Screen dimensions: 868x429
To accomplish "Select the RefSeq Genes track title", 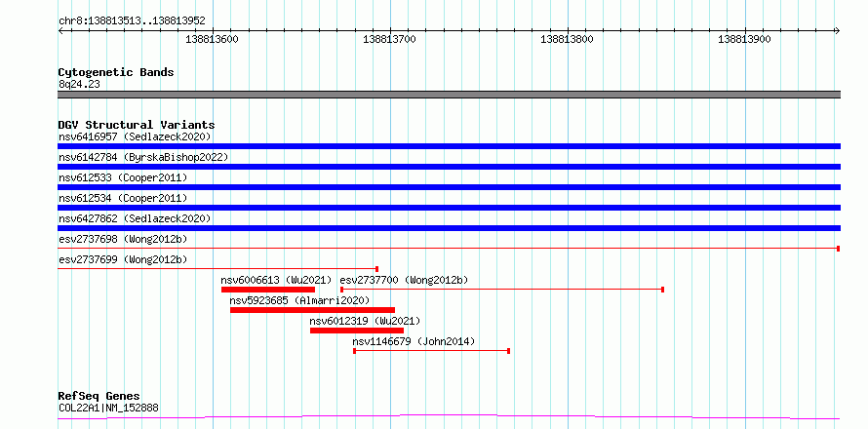I will tap(99, 397).
